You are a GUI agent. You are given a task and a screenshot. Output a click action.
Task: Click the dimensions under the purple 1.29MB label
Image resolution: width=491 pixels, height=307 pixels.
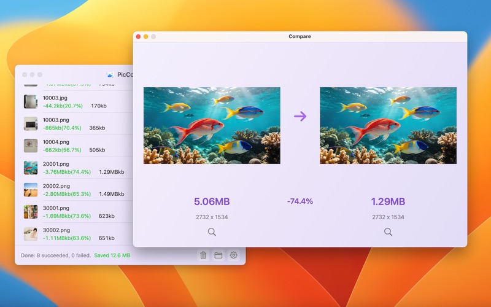[388, 217]
